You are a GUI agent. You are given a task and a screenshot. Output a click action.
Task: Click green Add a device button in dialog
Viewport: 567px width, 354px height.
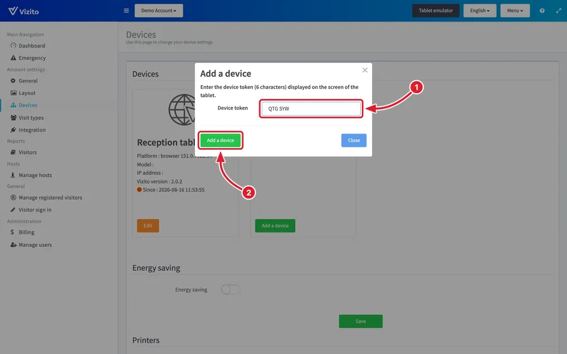coord(220,140)
